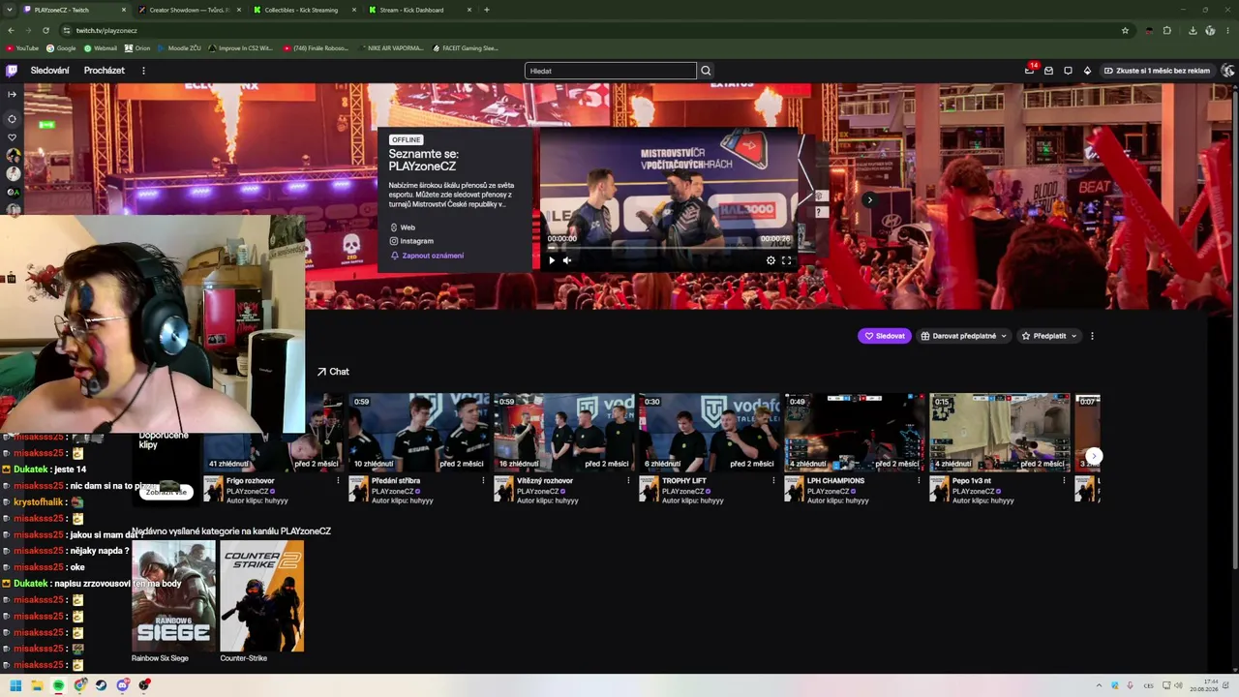
Task: Open the Procházet navigation item
Action: [x=104, y=71]
